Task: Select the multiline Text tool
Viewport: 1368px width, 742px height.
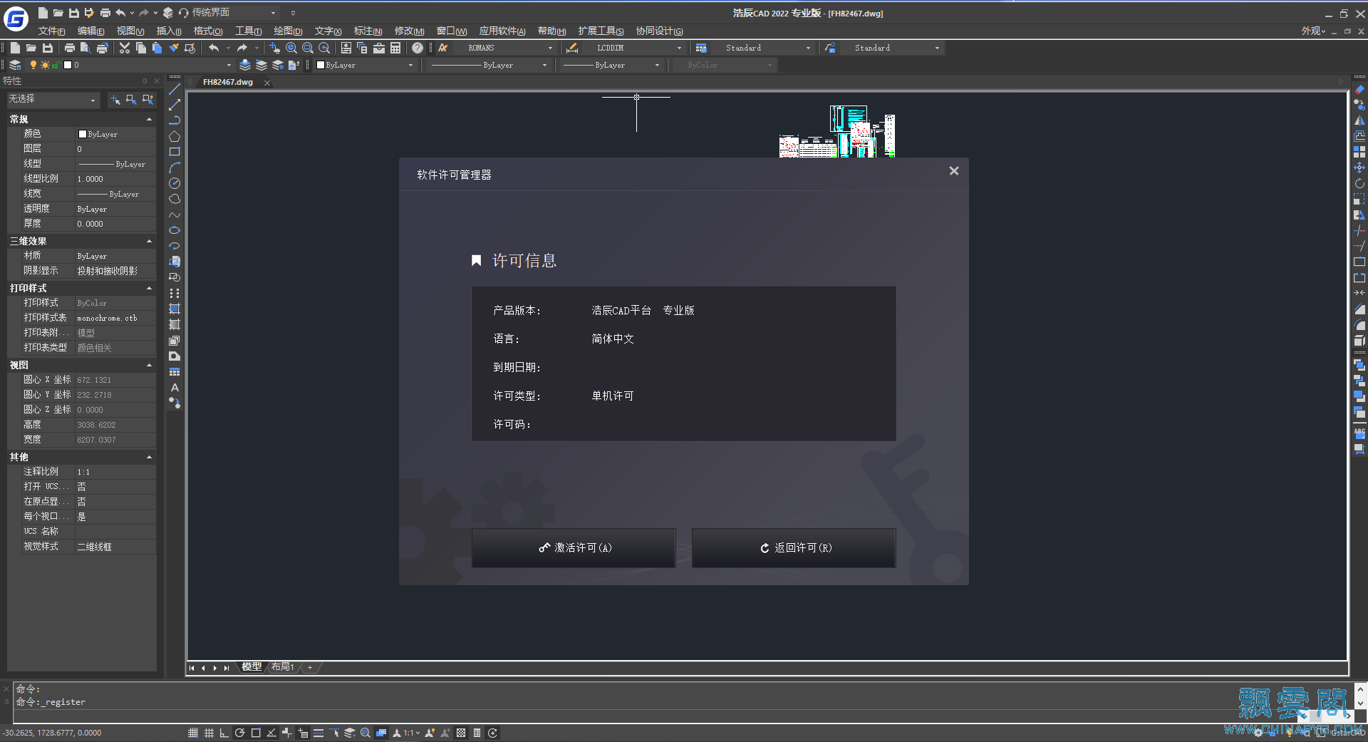Action: (175, 387)
